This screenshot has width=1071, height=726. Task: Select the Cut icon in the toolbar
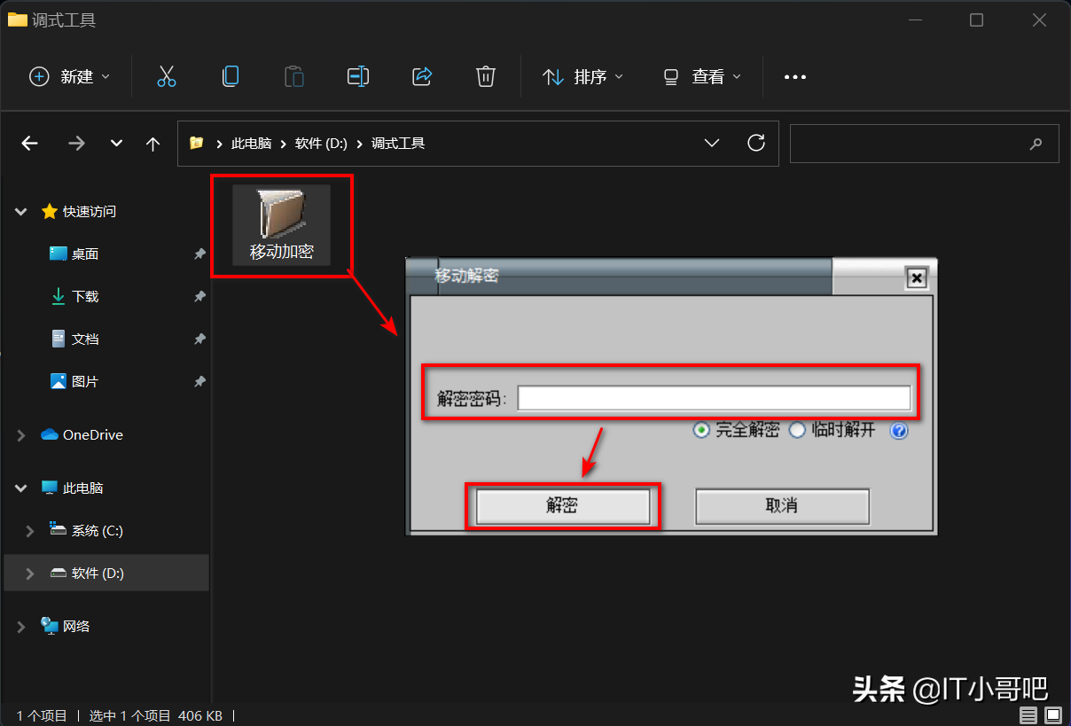(167, 76)
